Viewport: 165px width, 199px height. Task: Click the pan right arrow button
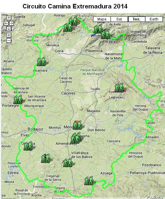point(11,23)
